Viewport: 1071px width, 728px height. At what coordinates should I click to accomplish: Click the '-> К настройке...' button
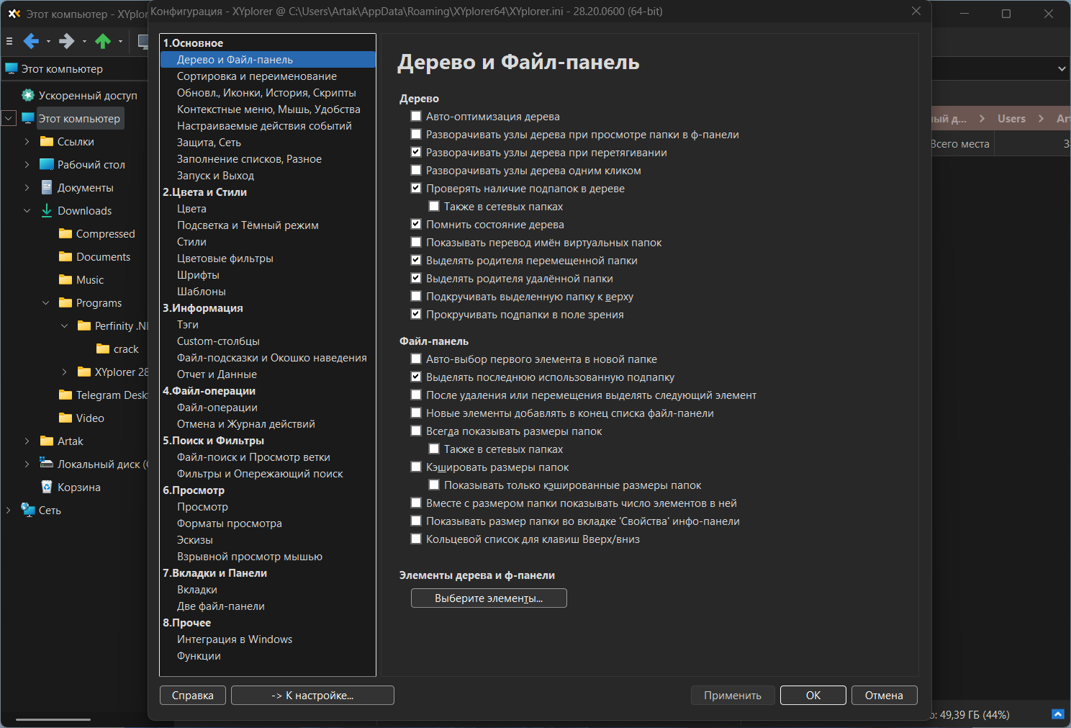coord(312,695)
